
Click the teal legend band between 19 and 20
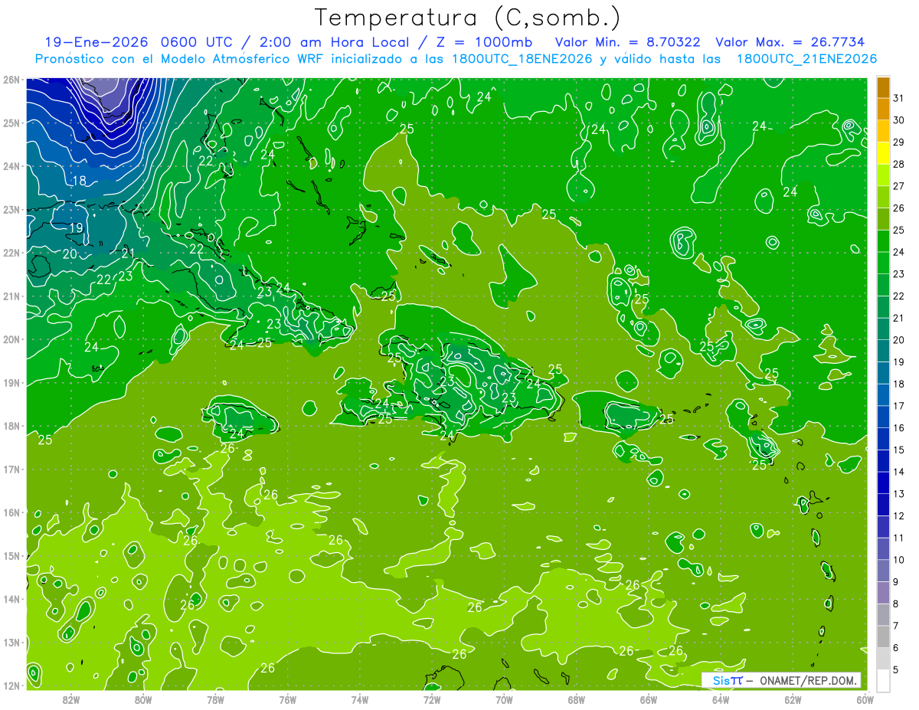[883, 352]
